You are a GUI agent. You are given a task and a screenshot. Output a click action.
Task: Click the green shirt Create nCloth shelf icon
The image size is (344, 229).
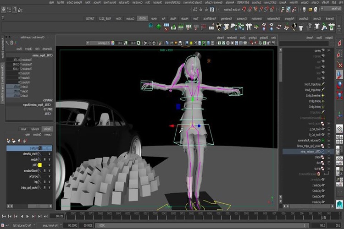point(332,27)
